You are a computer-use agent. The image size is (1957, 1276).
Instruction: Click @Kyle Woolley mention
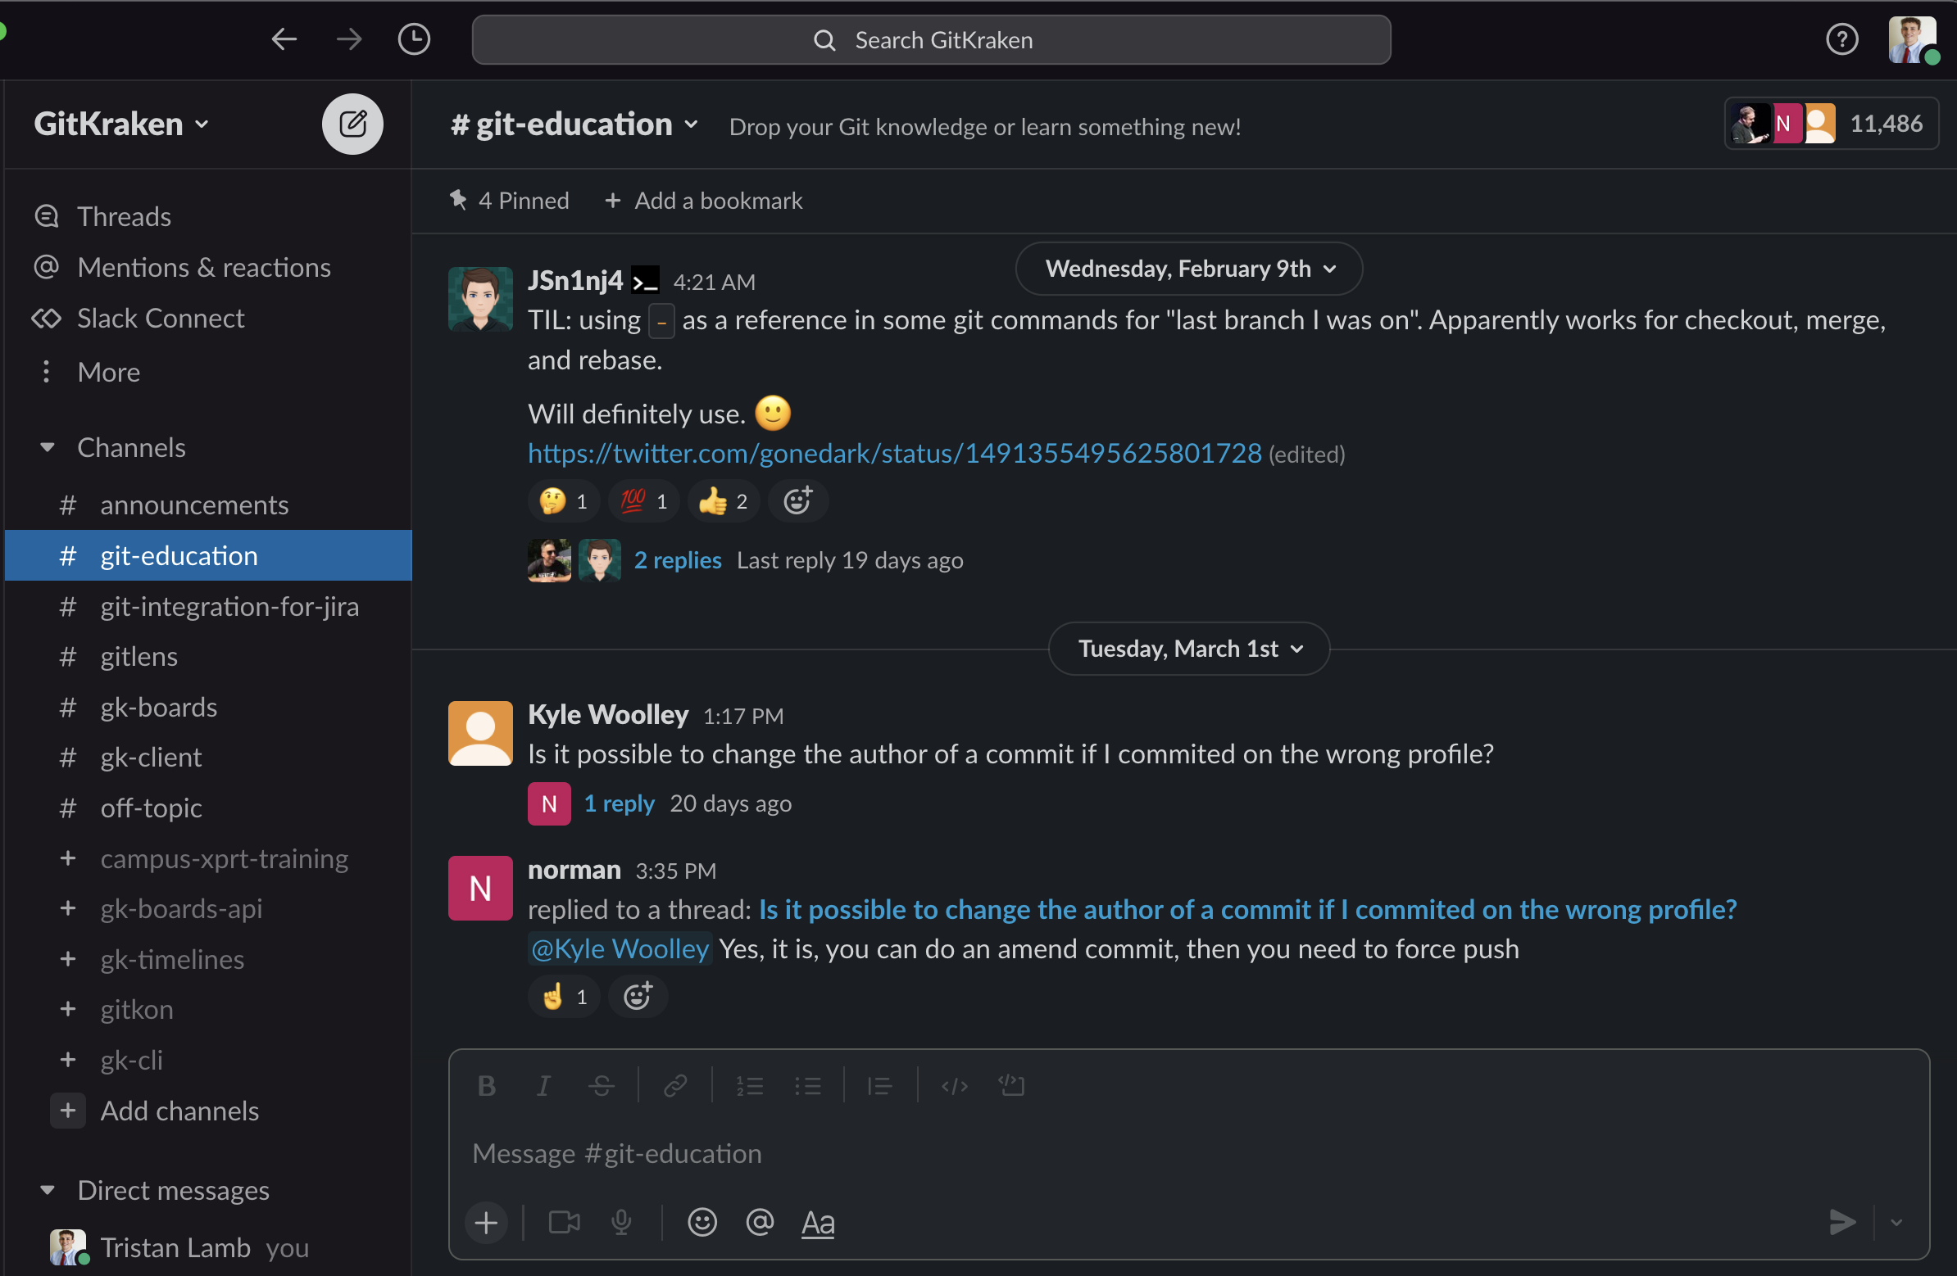tap(620, 949)
